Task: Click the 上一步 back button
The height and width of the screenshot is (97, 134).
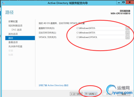Action: pos(76,94)
